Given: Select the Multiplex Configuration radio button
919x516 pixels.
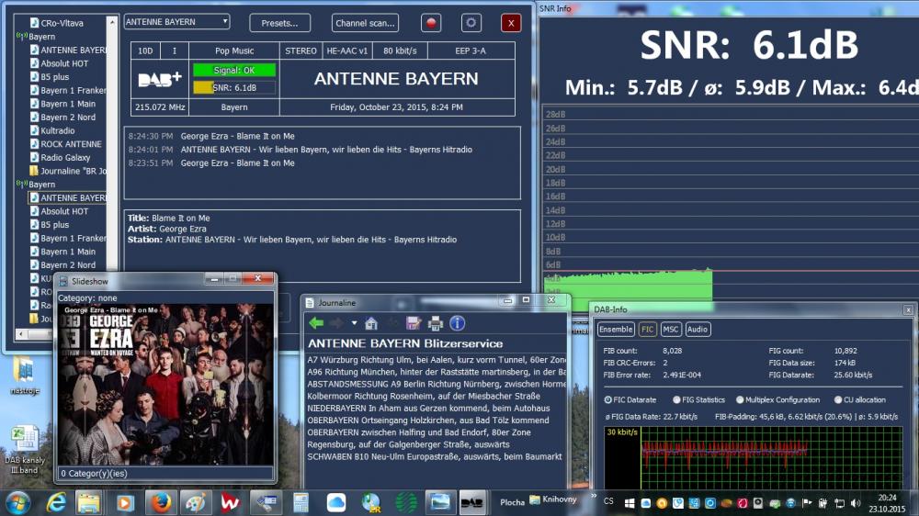Looking at the screenshot, I should [740, 399].
